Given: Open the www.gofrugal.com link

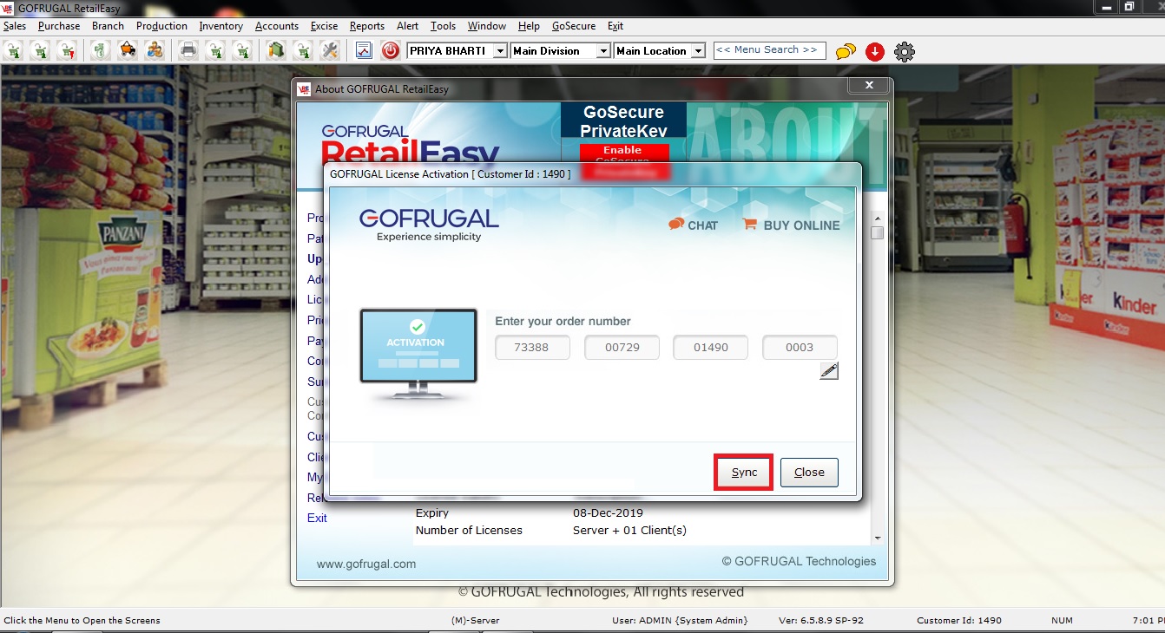Looking at the screenshot, I should [x=366, y=564].
